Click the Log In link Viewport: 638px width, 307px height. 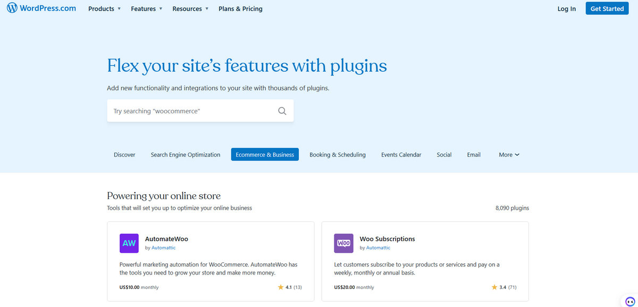[567, 9]
